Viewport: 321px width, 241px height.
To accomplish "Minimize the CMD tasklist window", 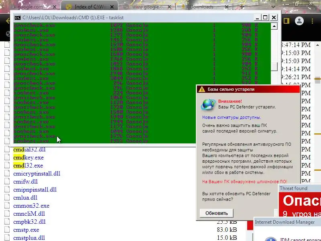I will [257, 18].
